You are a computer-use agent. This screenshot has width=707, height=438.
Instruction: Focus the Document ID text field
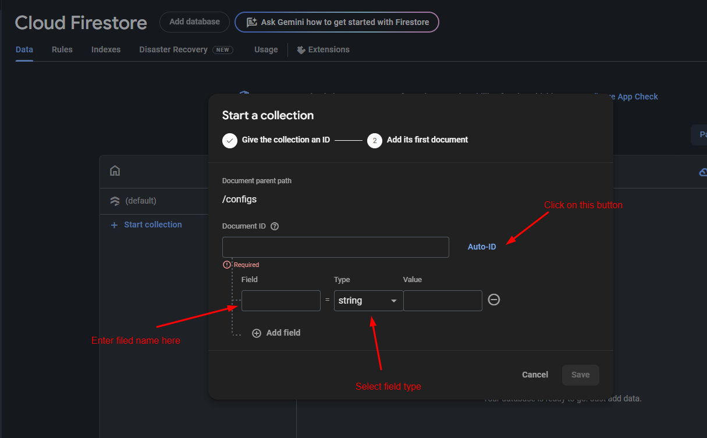point(335,247)
